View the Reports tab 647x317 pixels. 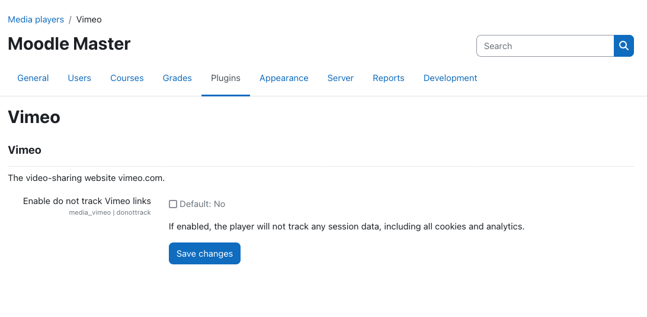388,78
